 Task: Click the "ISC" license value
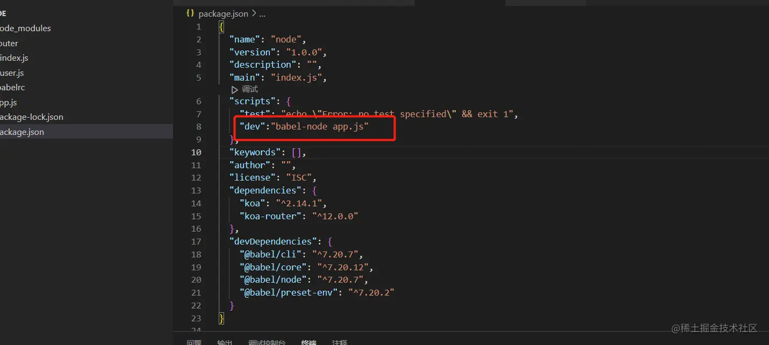click(298, 177)
